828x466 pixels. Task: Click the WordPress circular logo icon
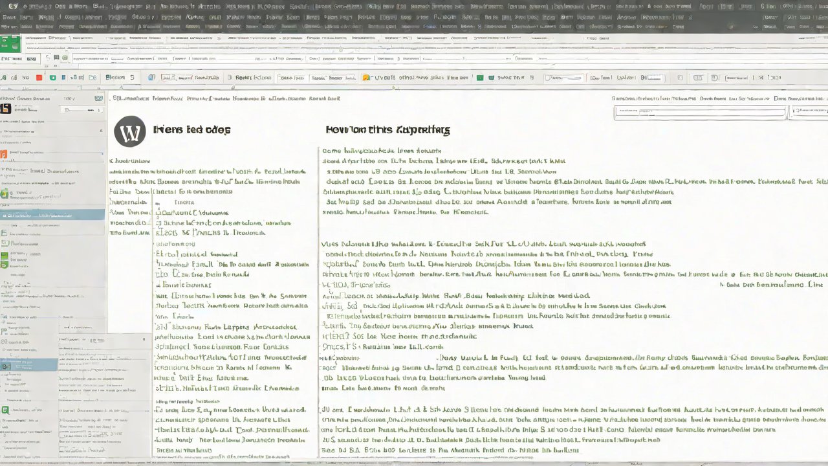coord(130,131)
